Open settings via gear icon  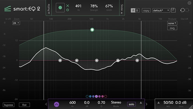[x=189, y=3]
